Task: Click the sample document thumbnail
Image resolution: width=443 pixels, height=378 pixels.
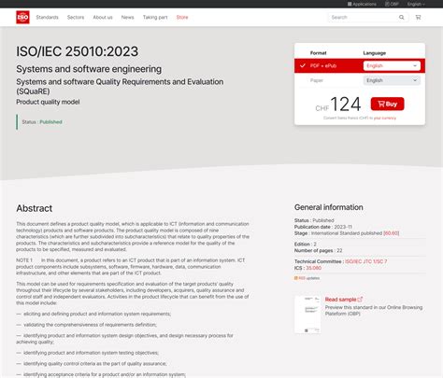Action: pos(307,315)
